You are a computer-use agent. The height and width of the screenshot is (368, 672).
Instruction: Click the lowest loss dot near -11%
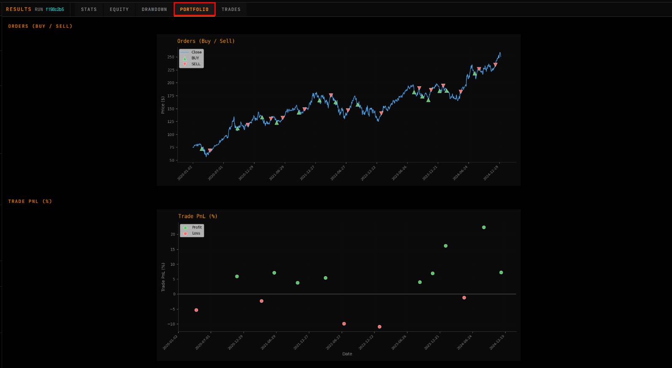[380, 327]
